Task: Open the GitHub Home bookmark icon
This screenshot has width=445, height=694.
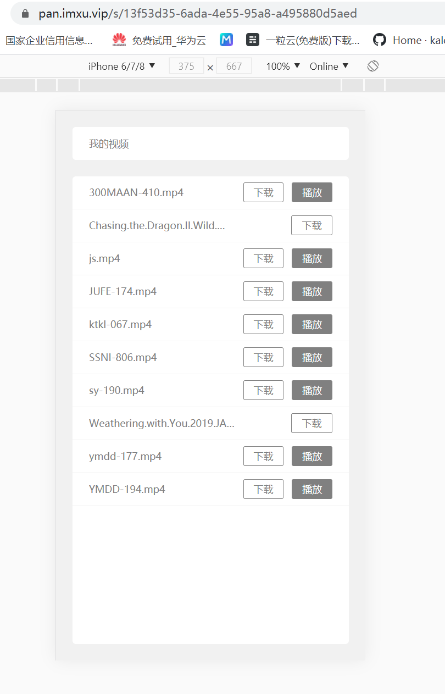Action: tap(379, 40)
